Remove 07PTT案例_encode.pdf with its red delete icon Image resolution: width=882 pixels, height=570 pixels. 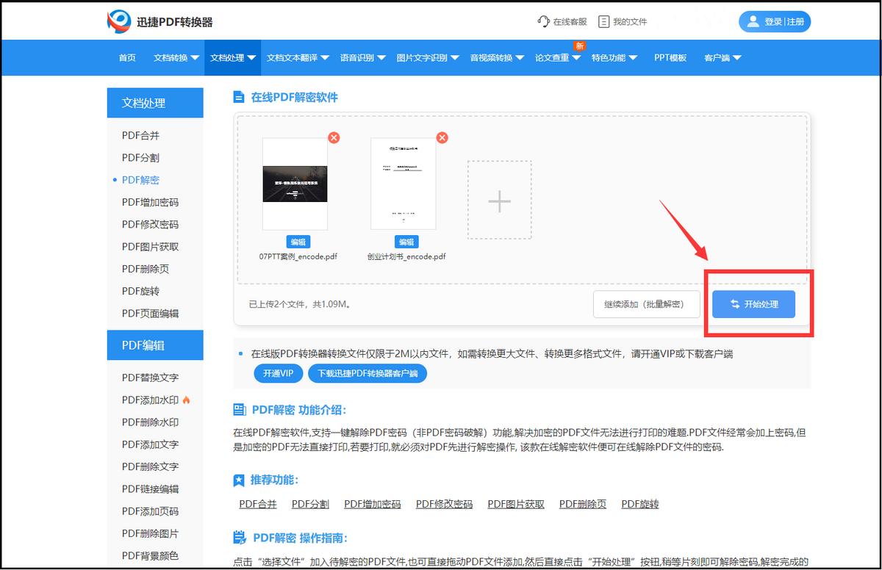(334, 137)
